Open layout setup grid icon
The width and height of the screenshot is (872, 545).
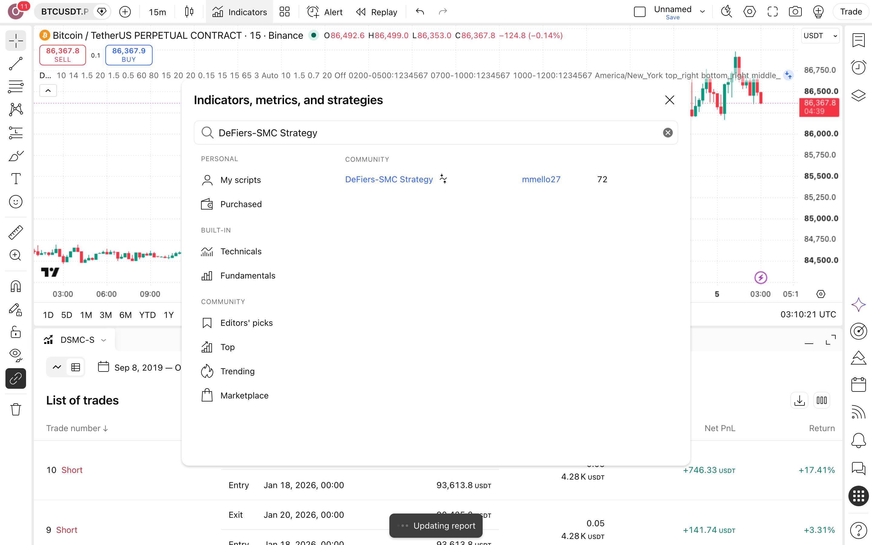click(285, 12)
